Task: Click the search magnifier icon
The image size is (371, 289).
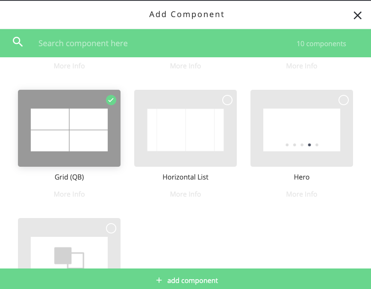Action: coord(18,42)
